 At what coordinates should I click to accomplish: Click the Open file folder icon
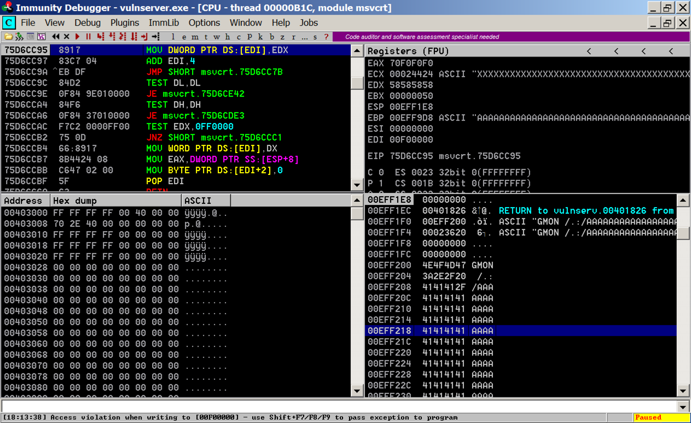point(8,37)
